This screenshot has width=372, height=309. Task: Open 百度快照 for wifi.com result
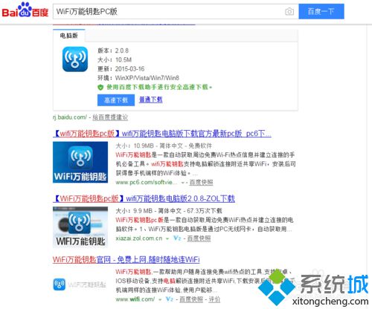coord(191,299)
